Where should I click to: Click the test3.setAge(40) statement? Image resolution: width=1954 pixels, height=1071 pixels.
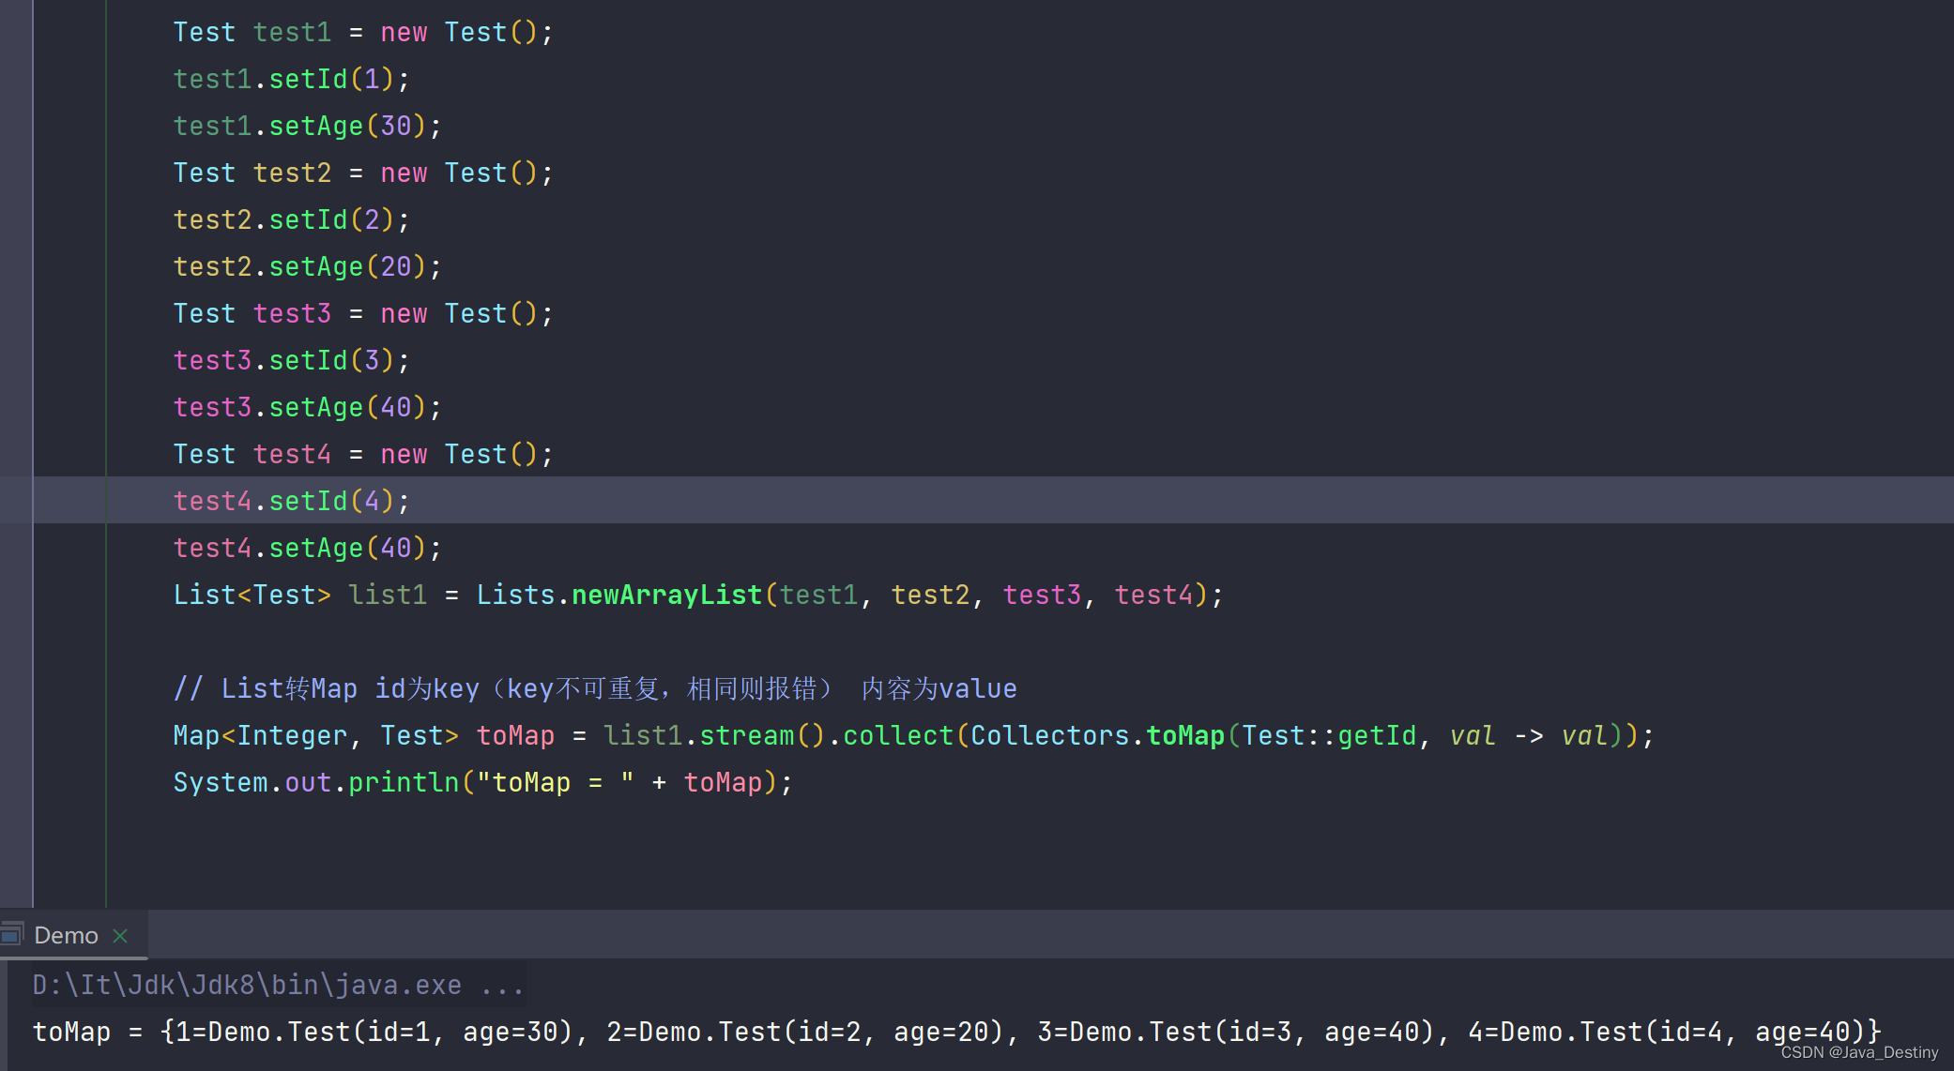[x=306, y=407]
